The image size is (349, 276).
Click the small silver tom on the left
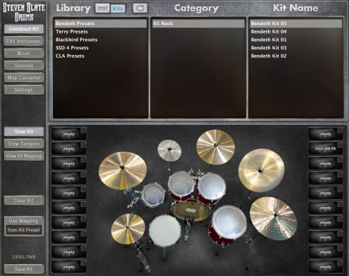pyautogui.click(x=154, y=194)
